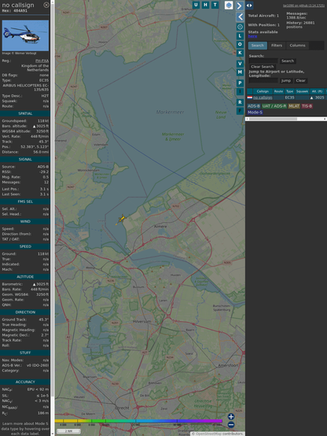Toggle the L labels map button
This screenshot has height=436, width=327.
(x=240, y=36)
